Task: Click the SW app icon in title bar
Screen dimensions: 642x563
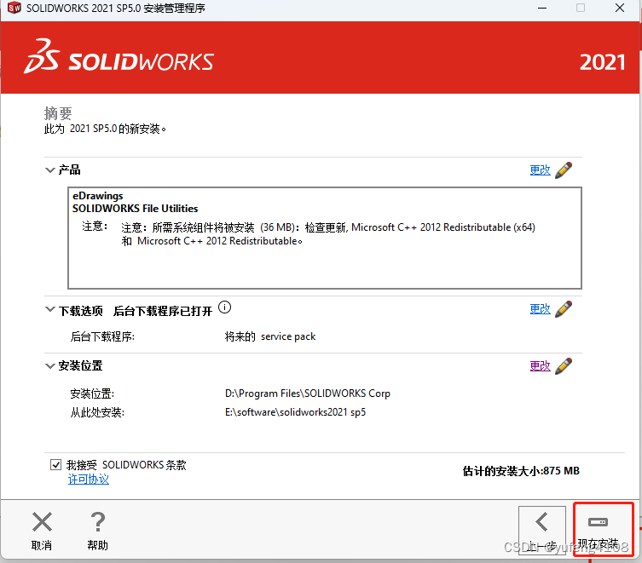Action: coord(14,9)
